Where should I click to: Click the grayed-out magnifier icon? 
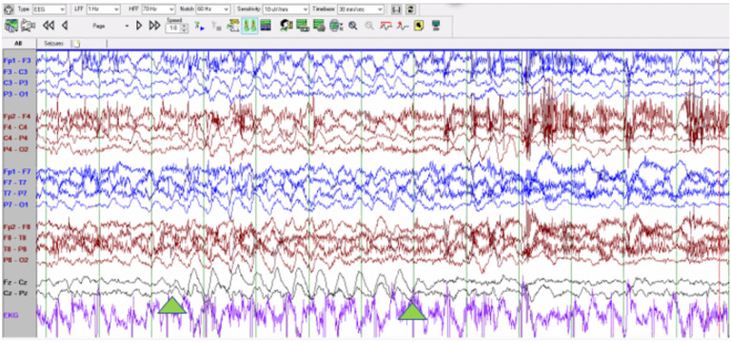(x=369, y=26)
